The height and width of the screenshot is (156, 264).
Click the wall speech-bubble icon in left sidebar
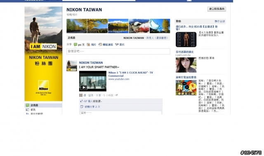(28, 105)
